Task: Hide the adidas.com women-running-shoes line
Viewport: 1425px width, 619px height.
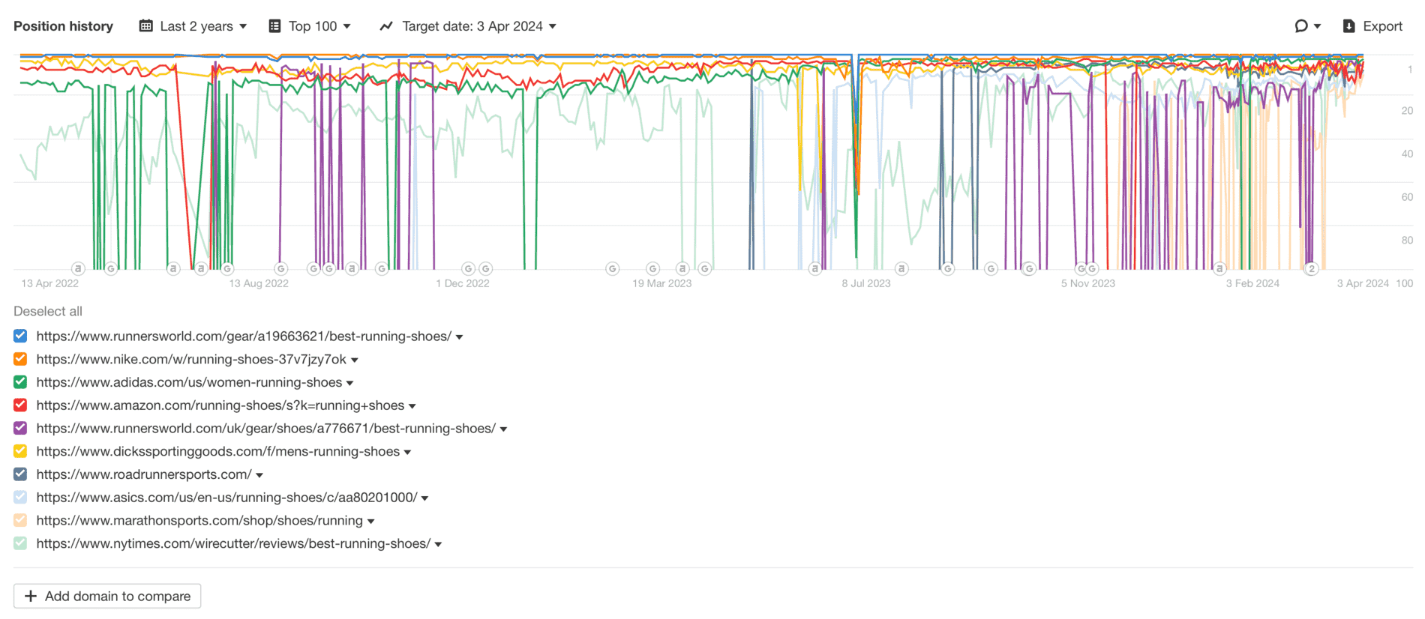Action: point(20,382)
